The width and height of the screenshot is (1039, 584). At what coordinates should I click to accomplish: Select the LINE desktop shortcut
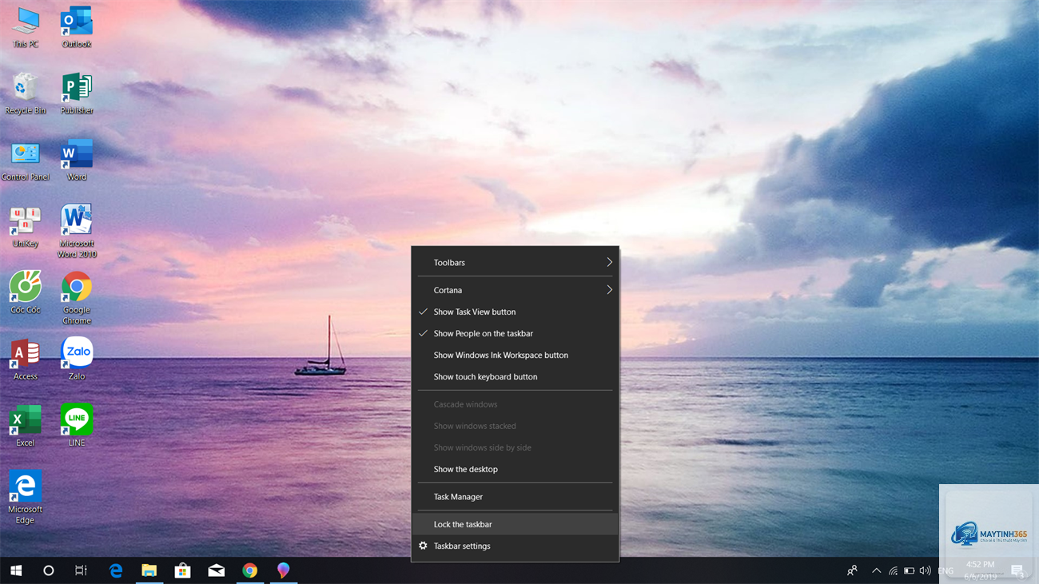point(77,426)
